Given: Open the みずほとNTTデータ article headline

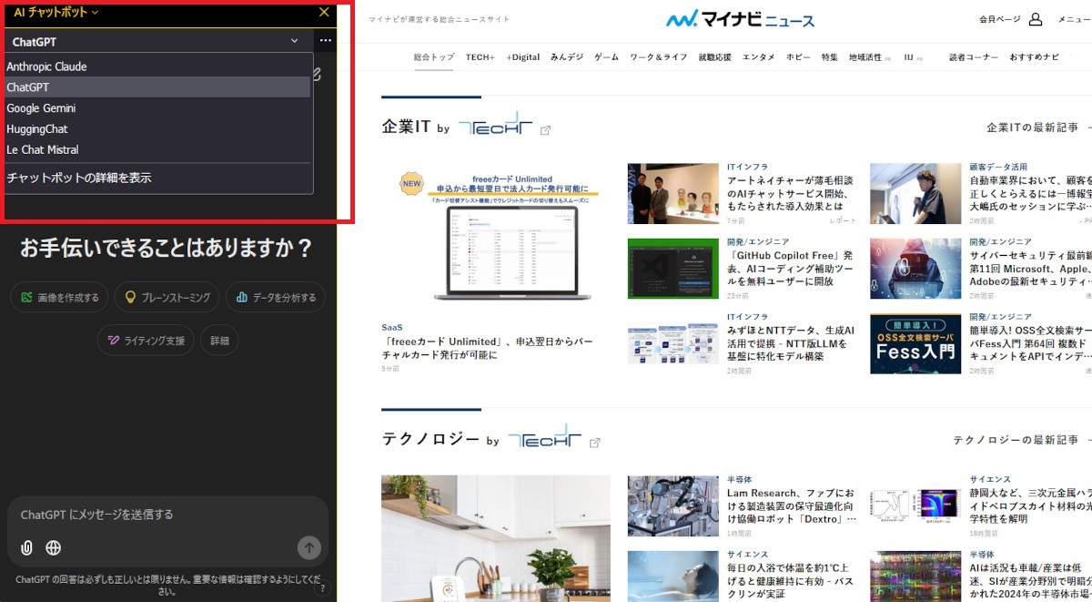Looking at the screenshot, I should [790, 343].
